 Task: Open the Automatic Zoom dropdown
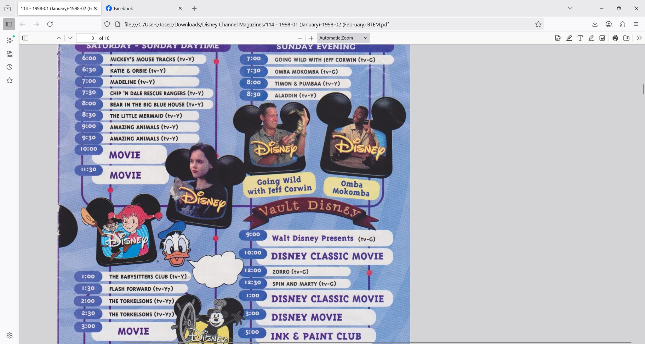[x=343, y=38]
